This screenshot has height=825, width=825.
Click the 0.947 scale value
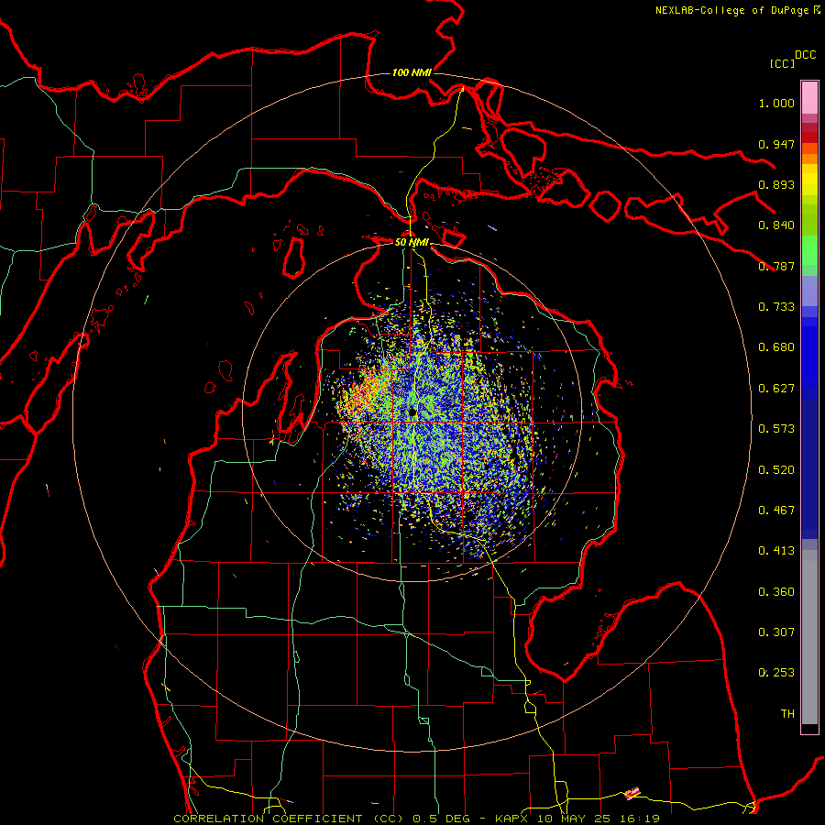point(776,144)
